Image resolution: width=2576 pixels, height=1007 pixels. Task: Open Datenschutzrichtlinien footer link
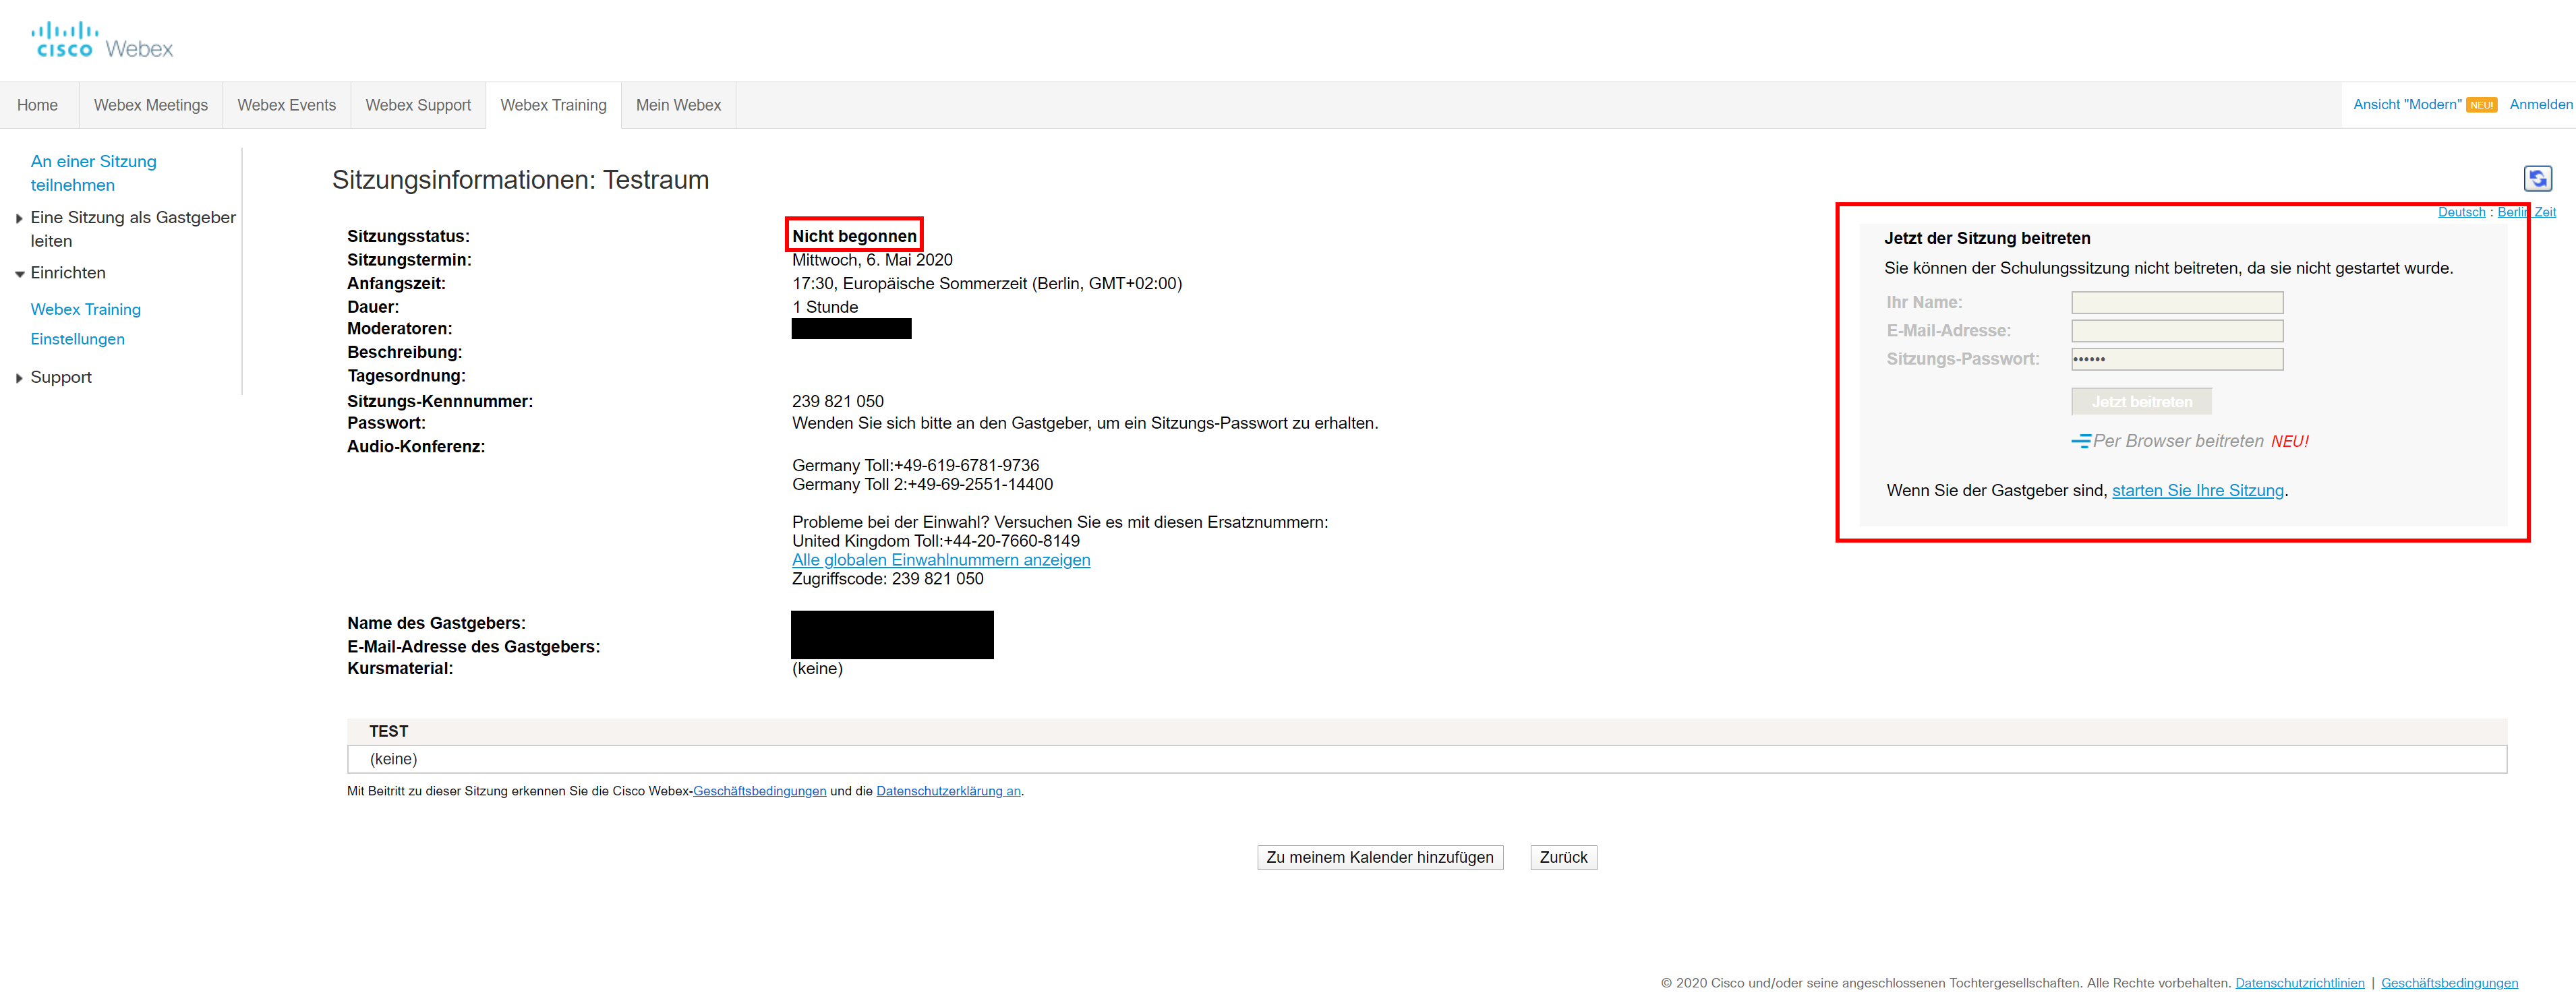tap(2300, 983)
